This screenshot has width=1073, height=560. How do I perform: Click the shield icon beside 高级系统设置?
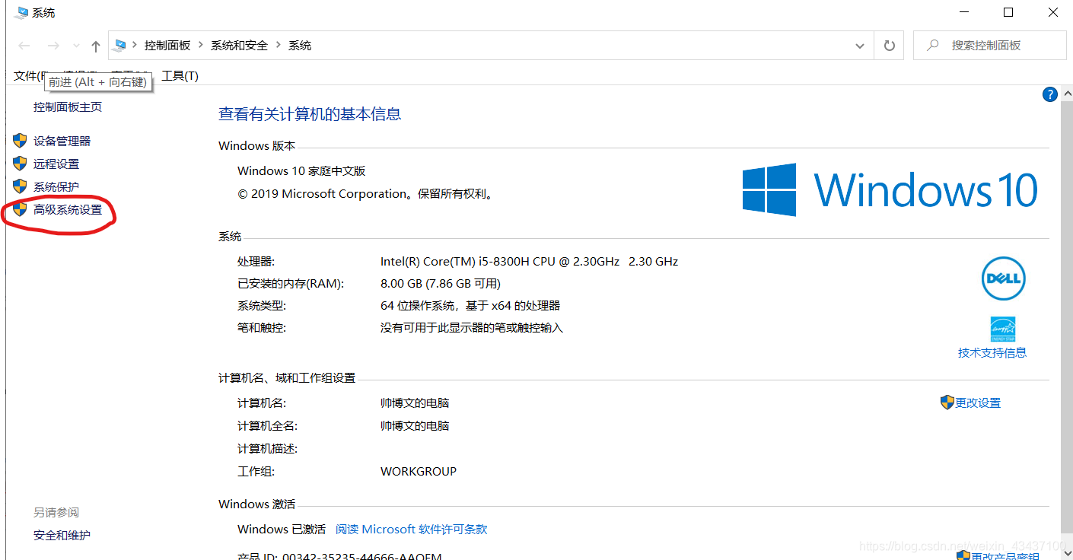click(x=20, y=209)
